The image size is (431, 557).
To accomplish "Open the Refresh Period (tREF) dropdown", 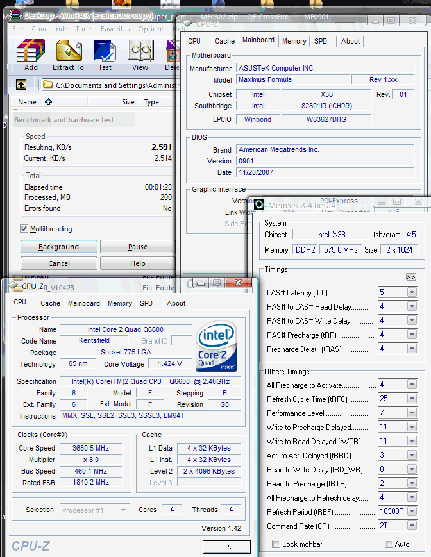I will coord(412,511).
